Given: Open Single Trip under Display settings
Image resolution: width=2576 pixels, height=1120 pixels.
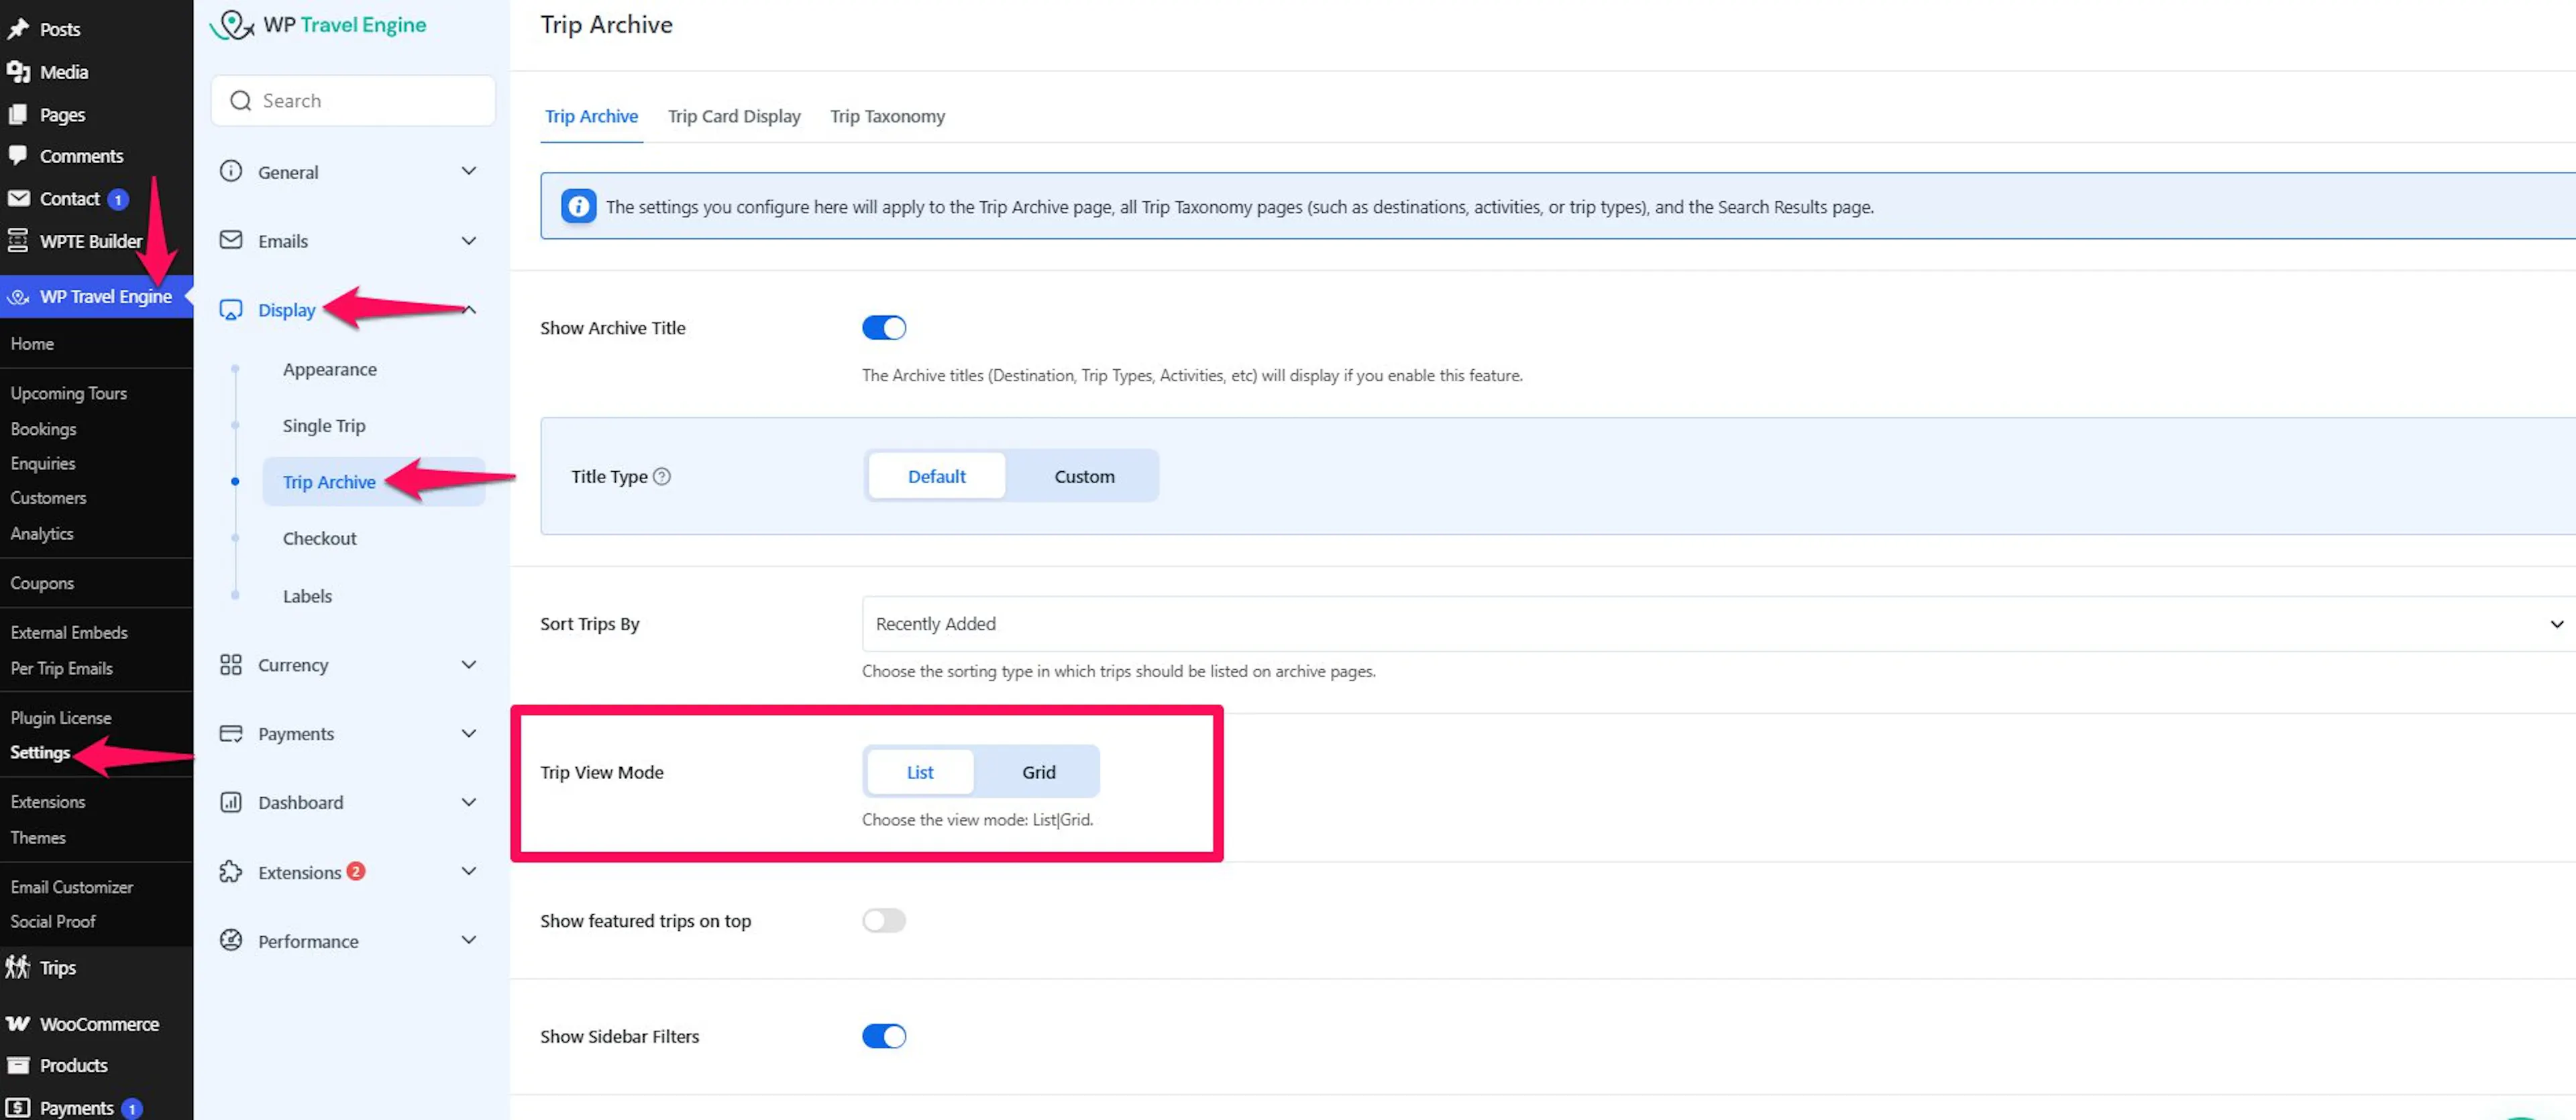Looking at the screenshot, I should coord(324,425).
